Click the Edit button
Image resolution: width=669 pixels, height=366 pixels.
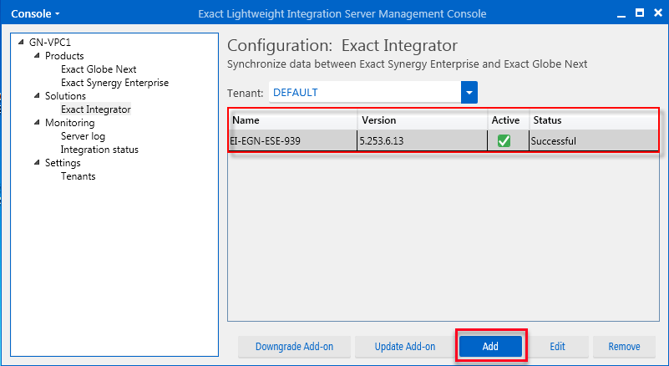557,346
